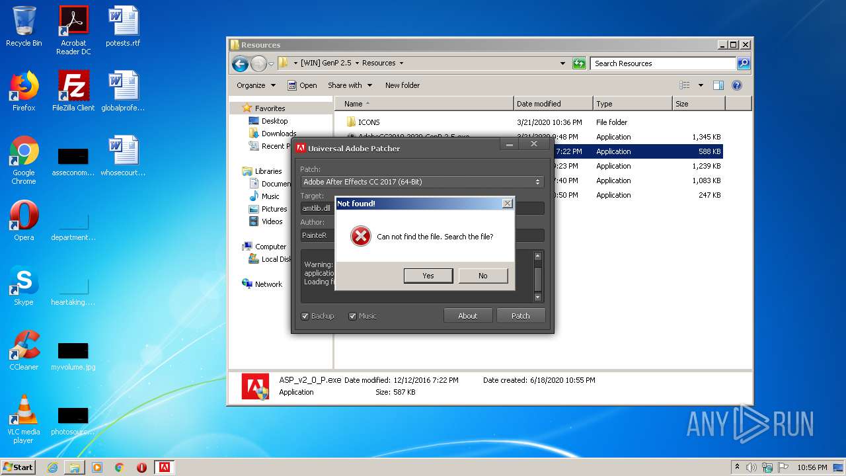Select Network in navigation pane
Image resolution: width=846 pixels, height=476 pixels.
click(268, 284)
